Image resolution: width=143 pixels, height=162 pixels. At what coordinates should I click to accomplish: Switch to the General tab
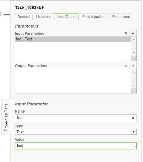[24, 17]
